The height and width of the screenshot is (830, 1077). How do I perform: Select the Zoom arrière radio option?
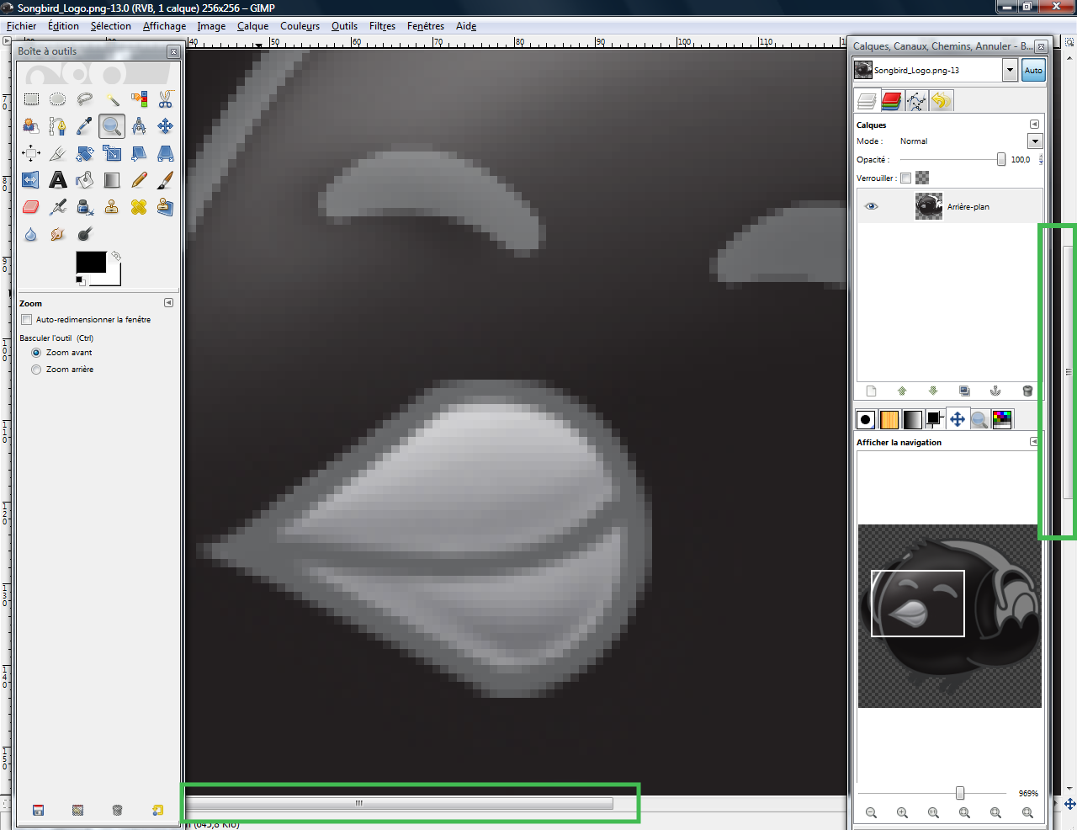tap(36, 370)
